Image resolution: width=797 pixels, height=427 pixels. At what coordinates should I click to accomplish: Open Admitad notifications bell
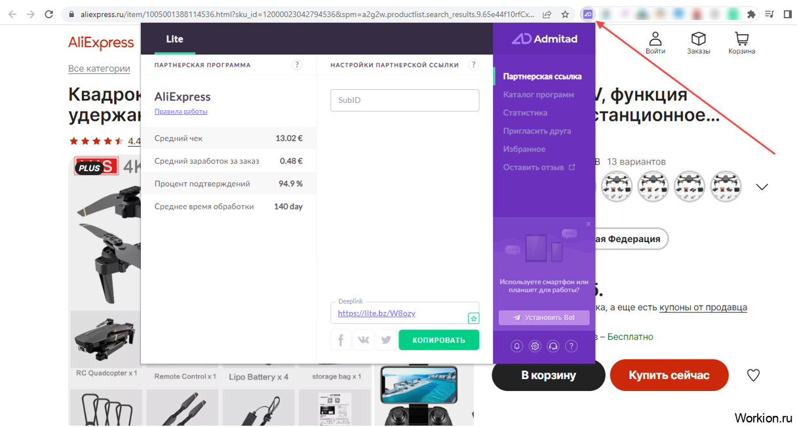tap(517, 346)
